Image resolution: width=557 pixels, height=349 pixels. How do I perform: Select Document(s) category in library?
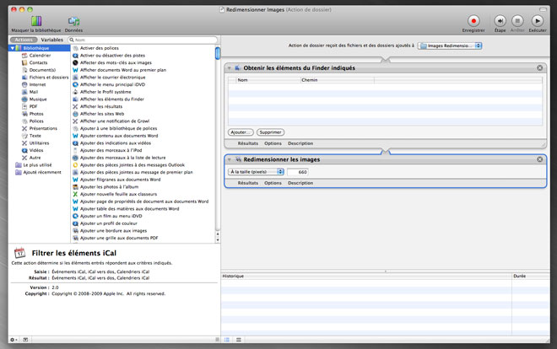coord(42,70)
